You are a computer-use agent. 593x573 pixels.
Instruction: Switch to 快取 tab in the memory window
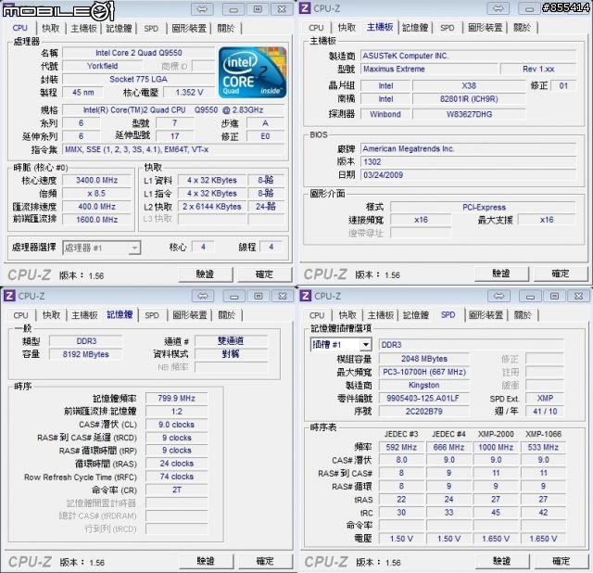coord(52,315)
